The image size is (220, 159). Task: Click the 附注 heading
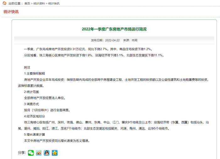(27, 68)
